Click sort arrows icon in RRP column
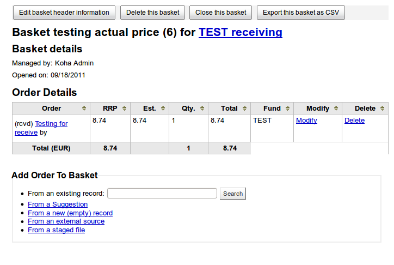 125,109
